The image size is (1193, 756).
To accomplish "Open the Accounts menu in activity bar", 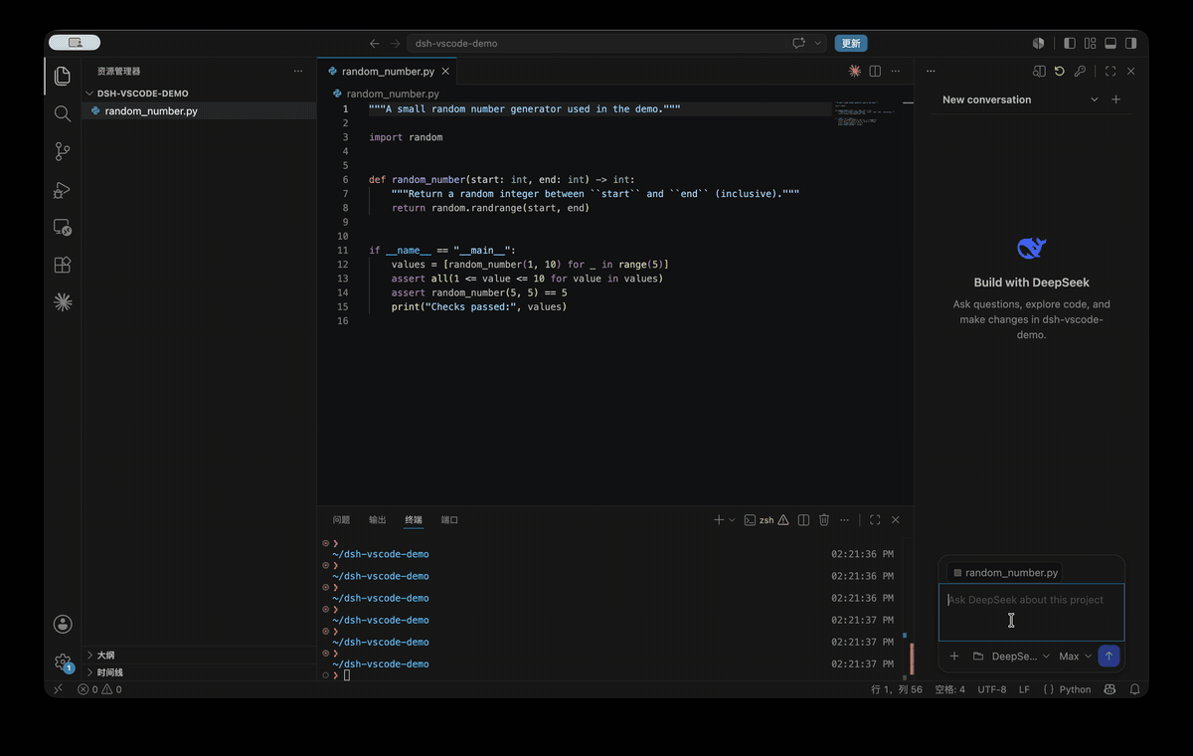I will (63, 624).
